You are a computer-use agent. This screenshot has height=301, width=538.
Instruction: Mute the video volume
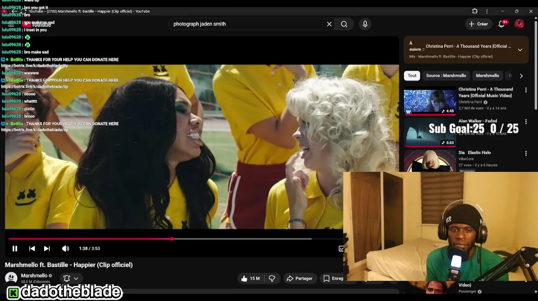click(66, 248)
